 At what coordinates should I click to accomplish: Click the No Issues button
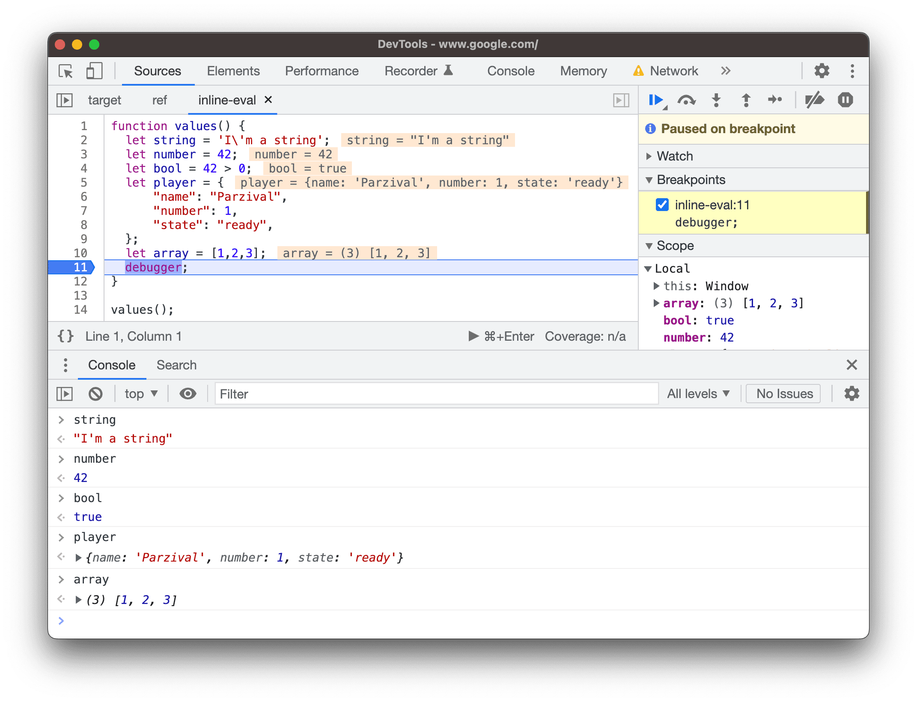coord(785,393)
